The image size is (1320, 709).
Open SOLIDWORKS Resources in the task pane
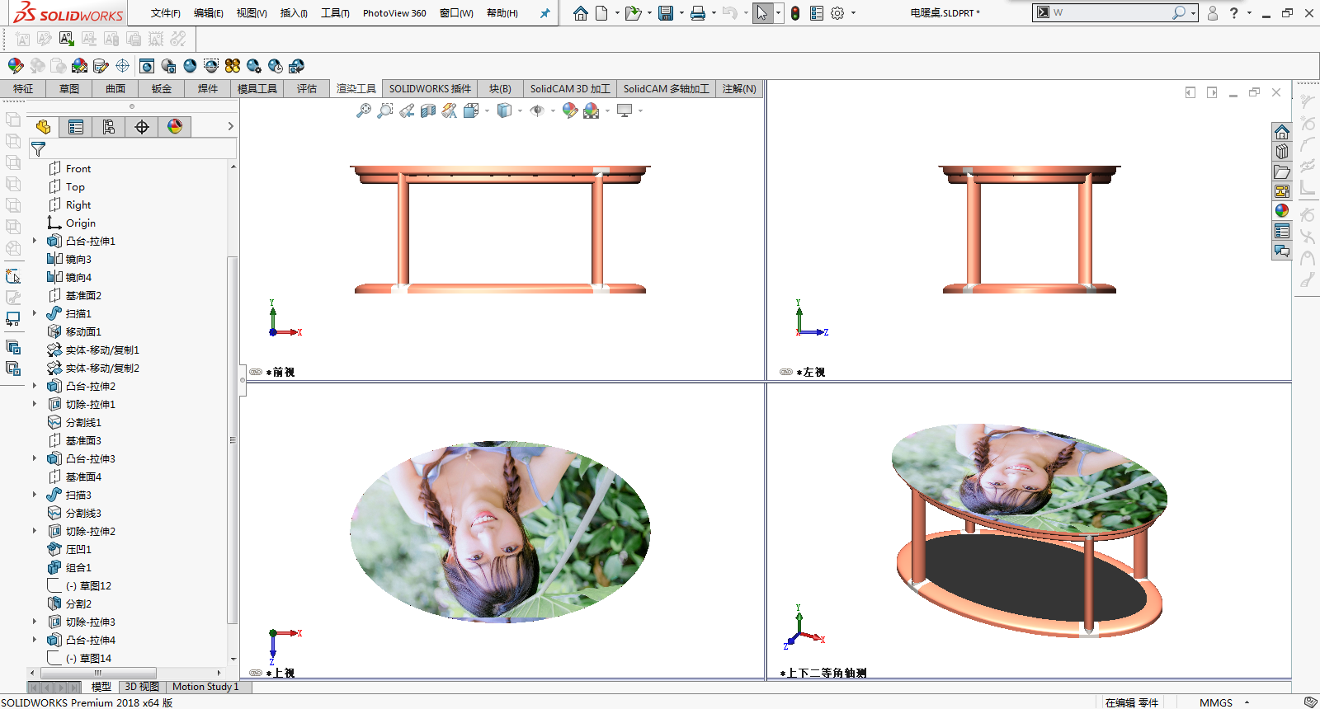(1281, 132)
